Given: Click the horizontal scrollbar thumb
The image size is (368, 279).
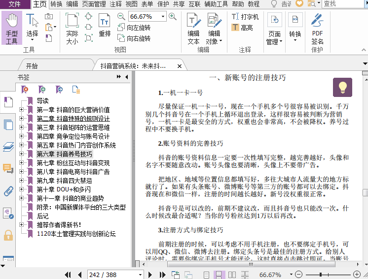Looking at the screenshot, I should (251, 264).
